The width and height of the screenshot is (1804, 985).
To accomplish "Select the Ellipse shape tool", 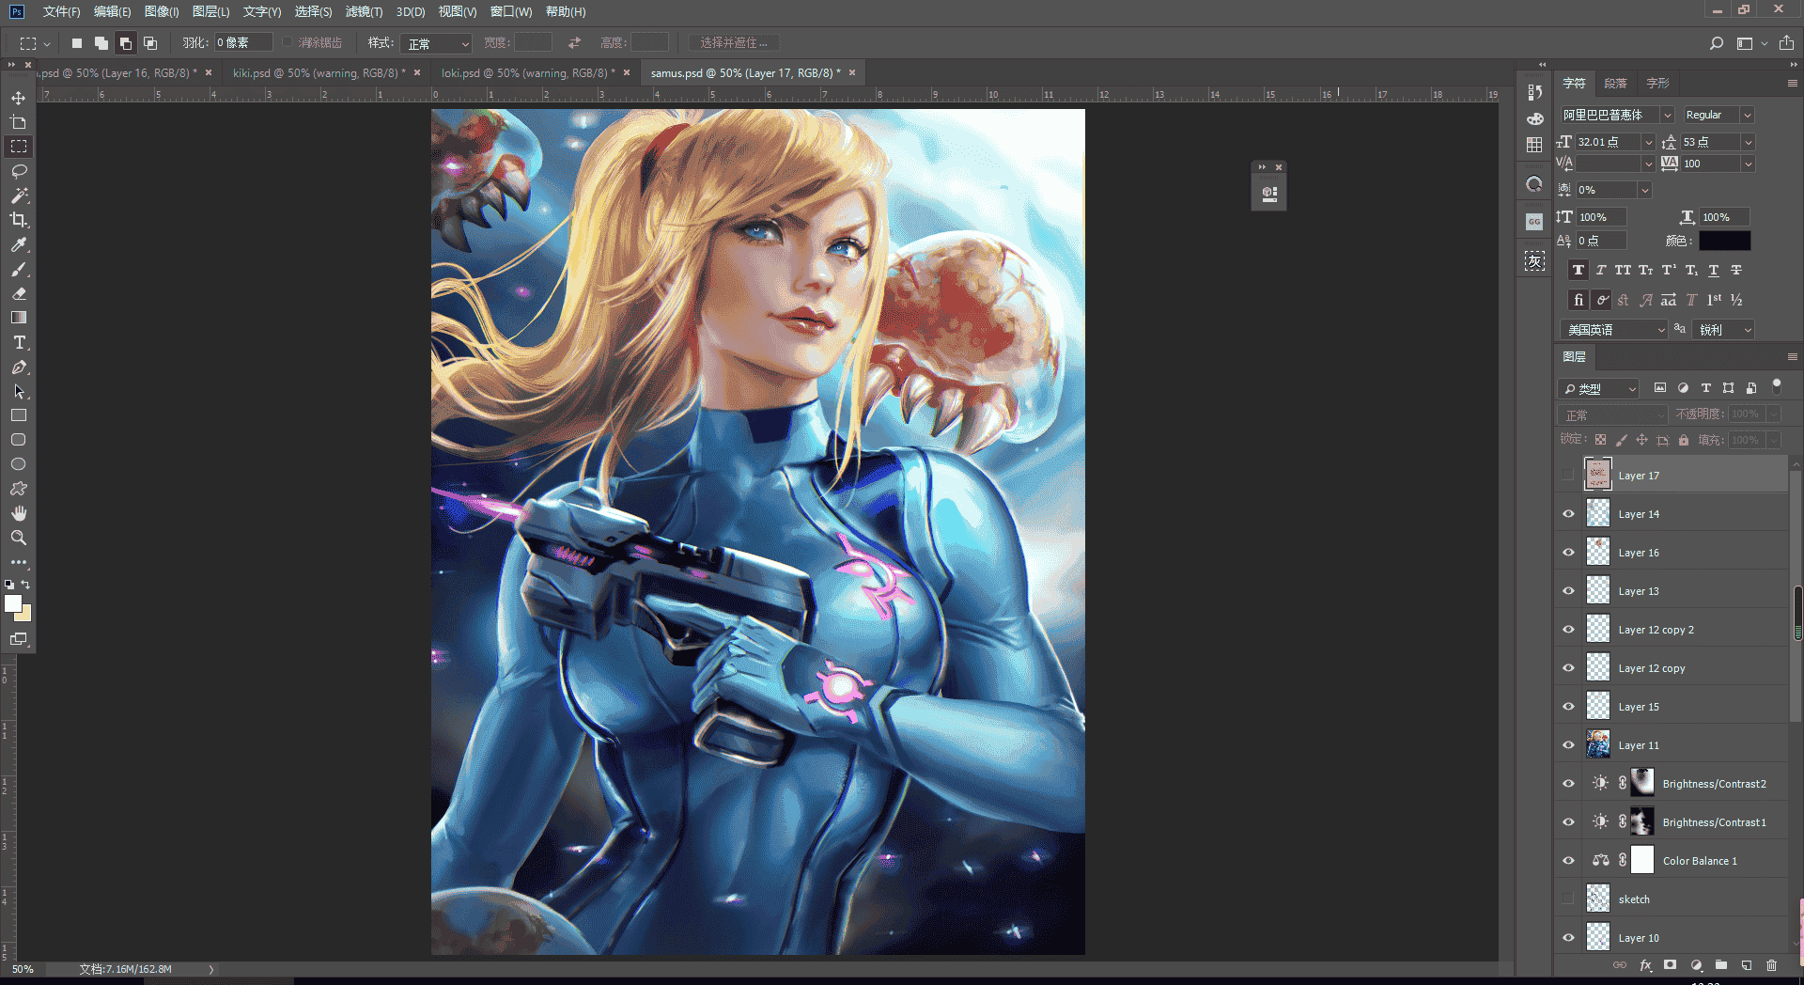I will pos(19,464).
